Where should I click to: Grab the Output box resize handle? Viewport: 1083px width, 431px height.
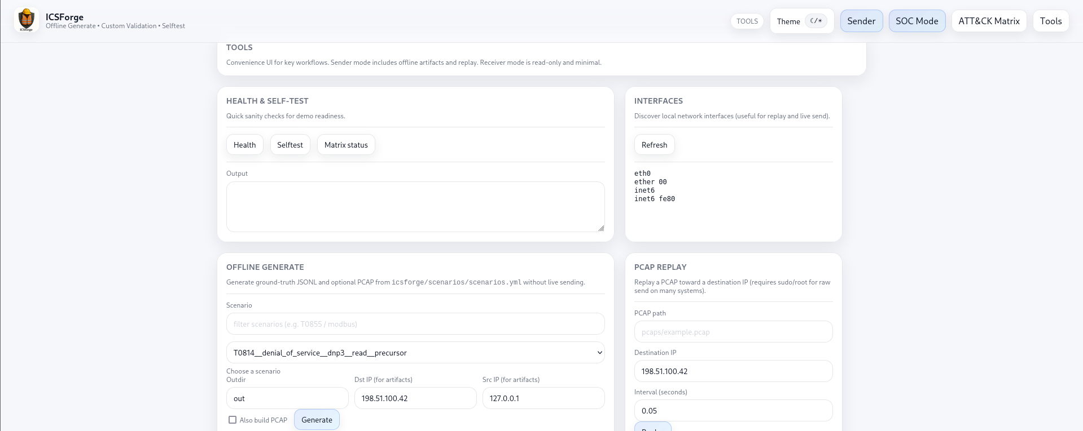[601, 228]
